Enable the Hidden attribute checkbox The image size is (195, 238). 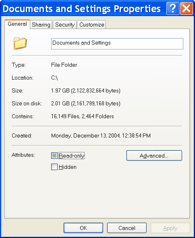(x=54, y=167)
